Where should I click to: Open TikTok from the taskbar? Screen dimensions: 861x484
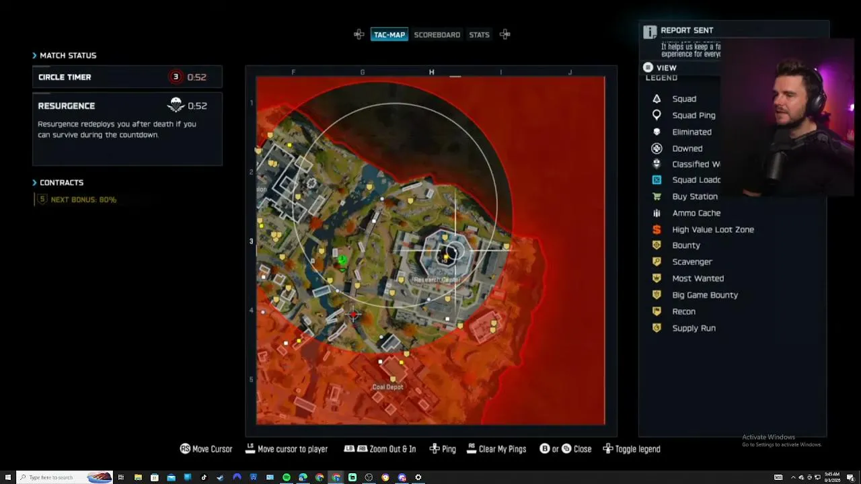(204, 477)
